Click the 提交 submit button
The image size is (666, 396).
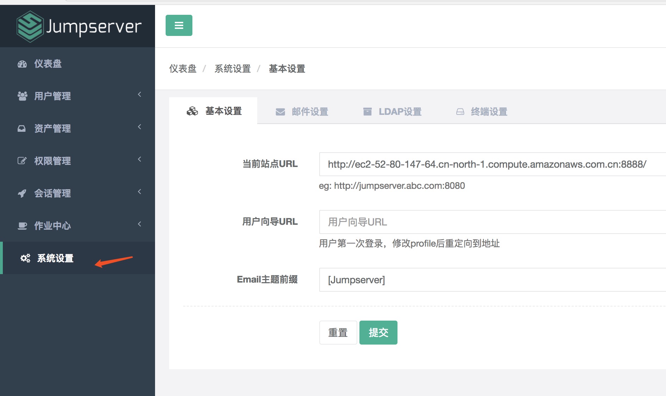point(378,332)
